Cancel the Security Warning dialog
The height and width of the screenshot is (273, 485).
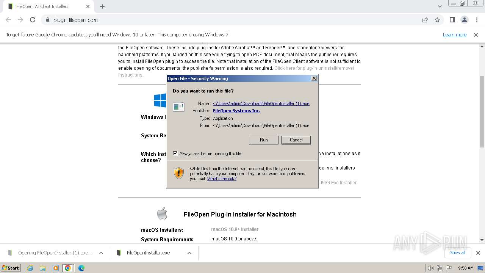(x=296, y=140)
